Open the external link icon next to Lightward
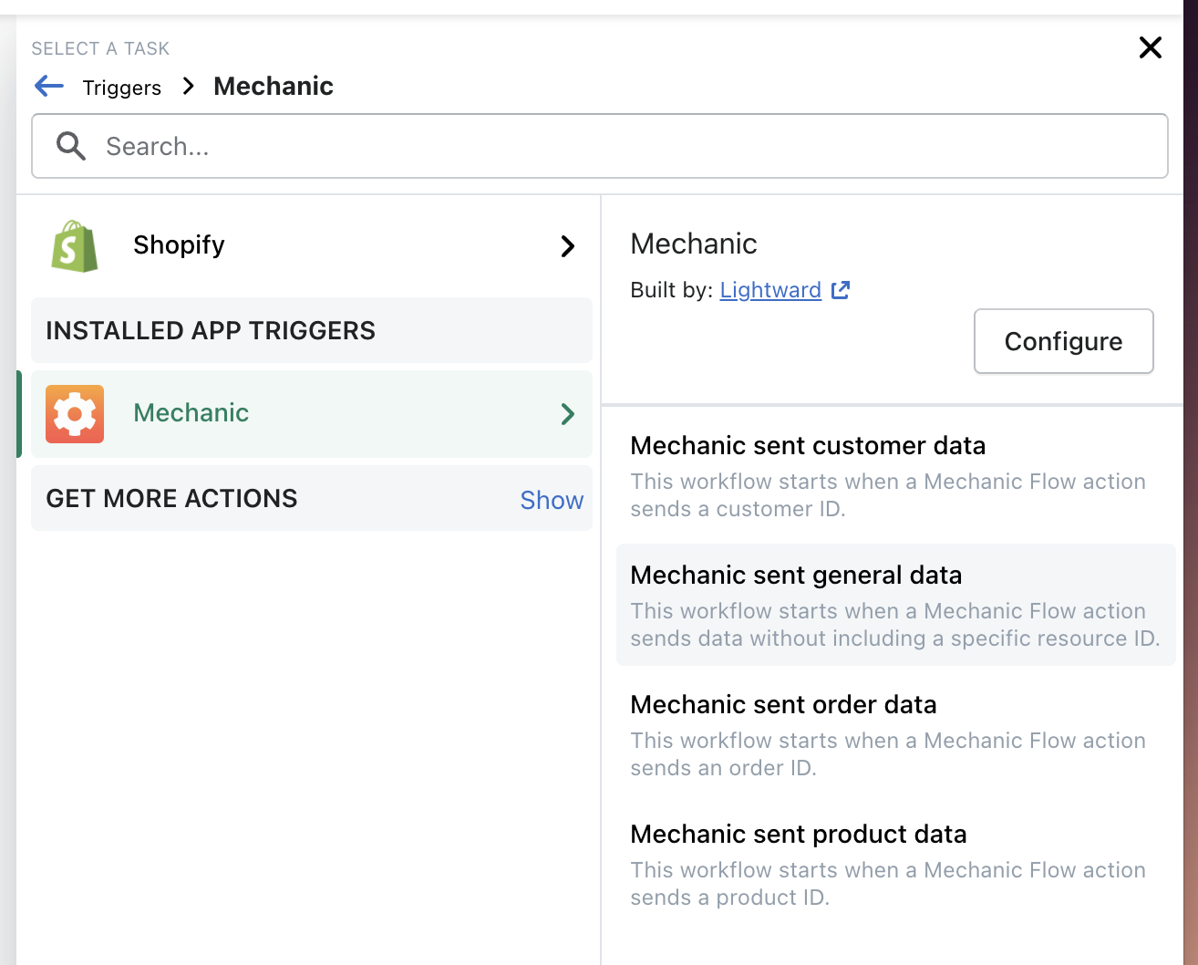Image resolution: width=1198 pixels, height=965 pixels. coord(840,289)
